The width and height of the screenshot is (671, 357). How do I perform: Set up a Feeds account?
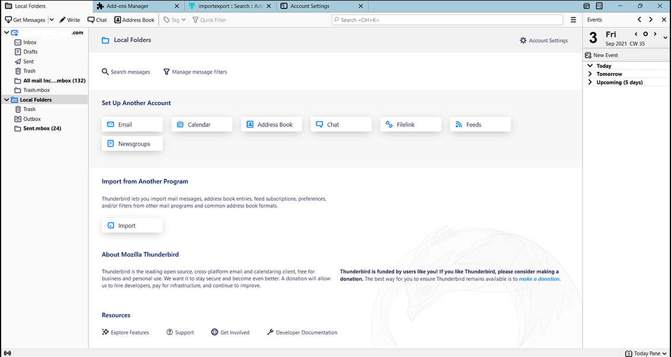click(480, 125)
